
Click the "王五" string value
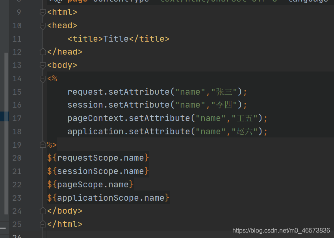(245, 118)
